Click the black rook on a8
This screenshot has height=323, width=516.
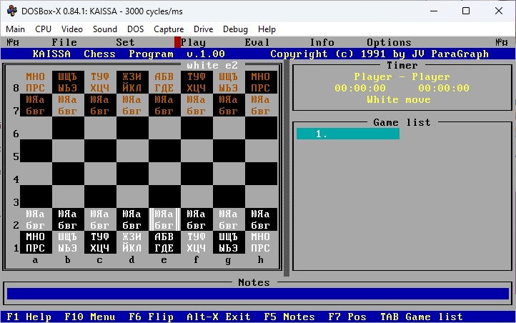pos(36,82)
